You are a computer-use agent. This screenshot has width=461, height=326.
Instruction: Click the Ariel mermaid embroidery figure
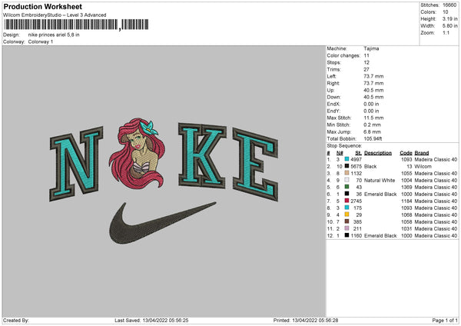[x=137, y=154]
